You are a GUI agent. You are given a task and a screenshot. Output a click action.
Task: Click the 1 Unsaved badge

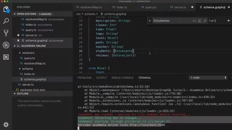tap(45, 14)
